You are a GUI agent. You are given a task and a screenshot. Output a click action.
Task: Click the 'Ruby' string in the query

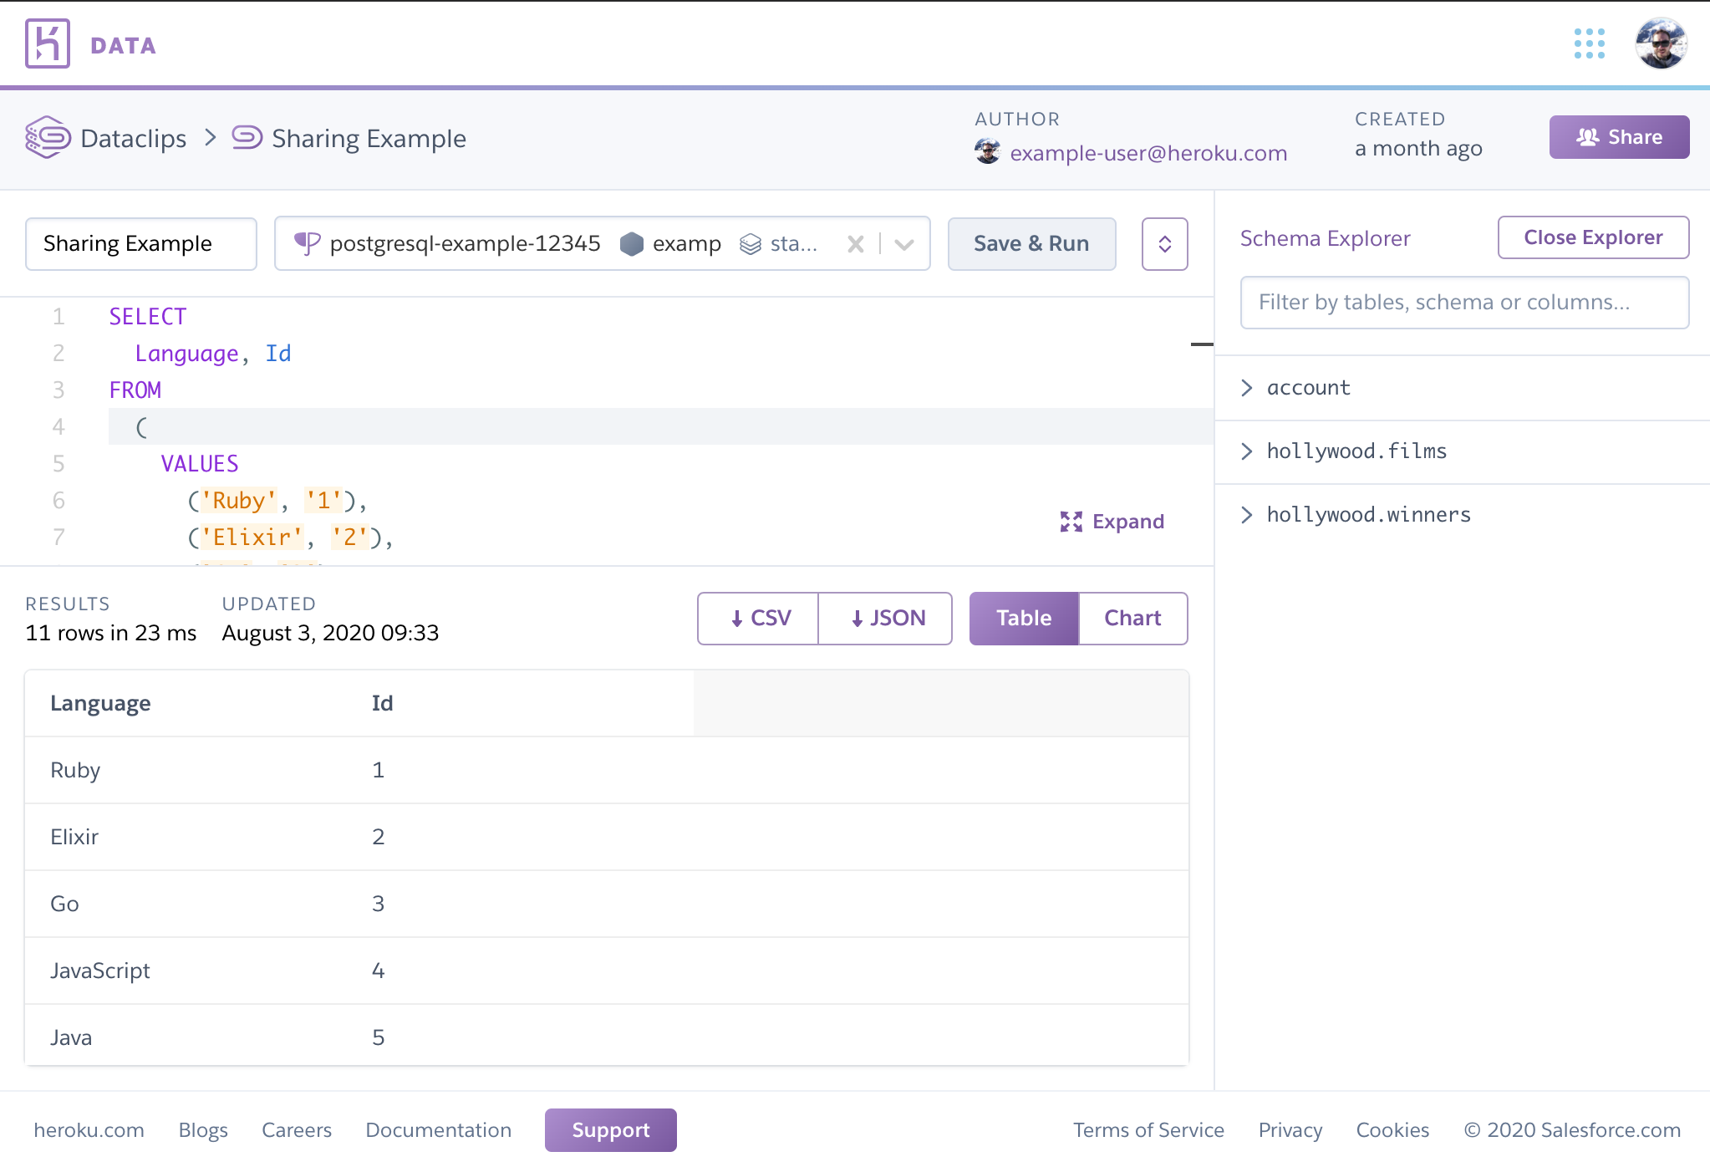point(239,501)
